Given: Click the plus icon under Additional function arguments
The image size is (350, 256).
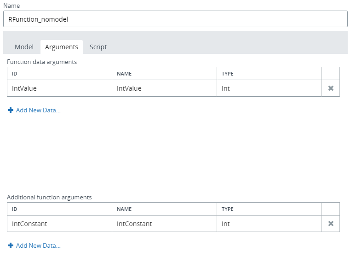Looking at the screenshot, I should pos(11,246).
